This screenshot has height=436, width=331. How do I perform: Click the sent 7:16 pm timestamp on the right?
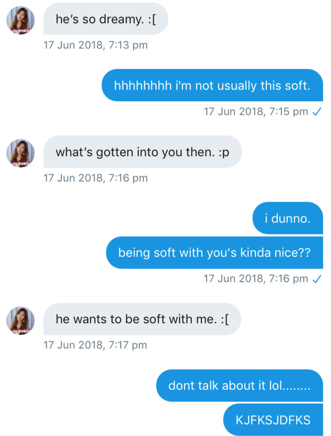pyautogui.click(x=256, y=279)
